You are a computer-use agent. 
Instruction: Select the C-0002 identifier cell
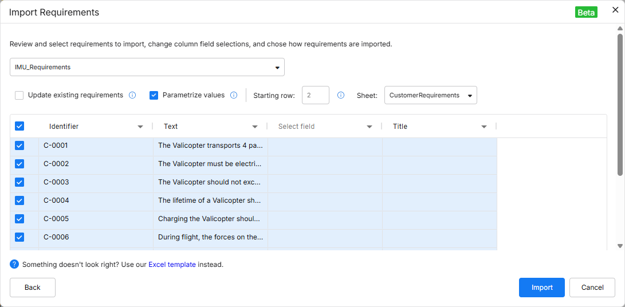[x=96, y=164]
